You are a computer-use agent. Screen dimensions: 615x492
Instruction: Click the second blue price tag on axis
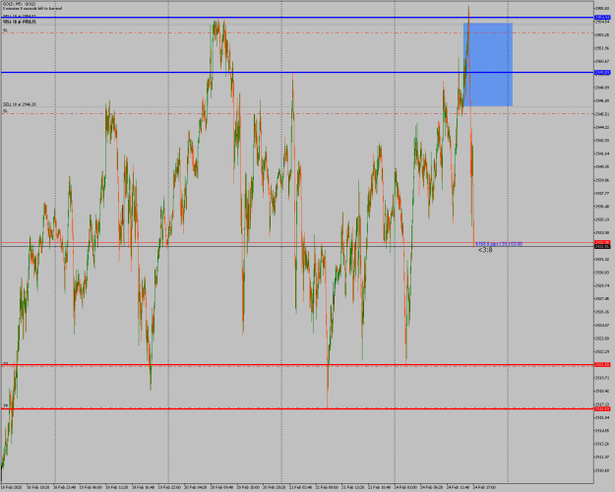click(x=602, y=73)
